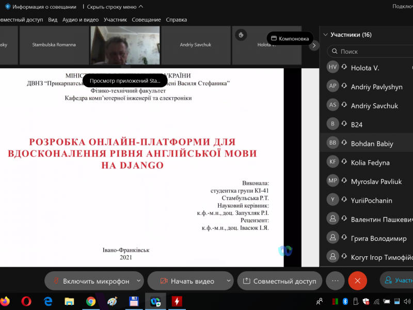This screenshot has width=413, height=310.
Task: Launch Google Chrome from the taskbar
Action: [x=91, y=301]
